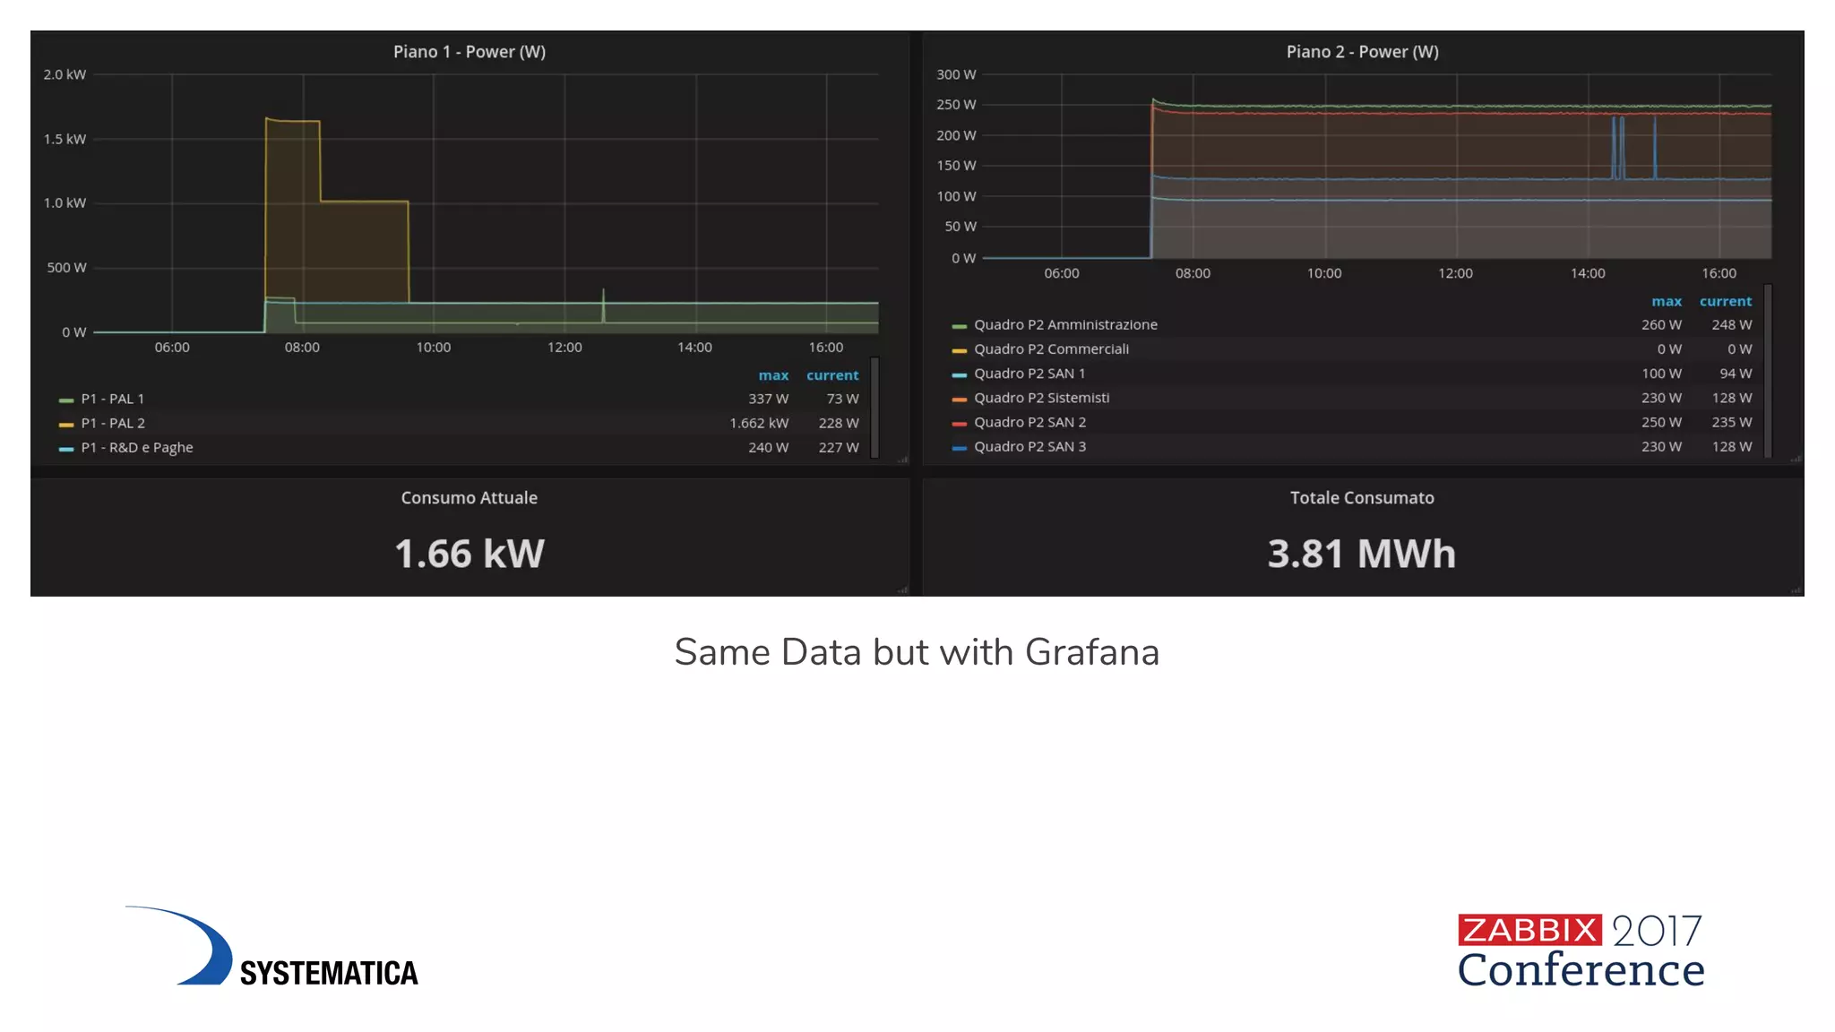Click the green Quadro P2 Amministrazione swatch
This screenshot has width=1835, height=1032.
959,326
